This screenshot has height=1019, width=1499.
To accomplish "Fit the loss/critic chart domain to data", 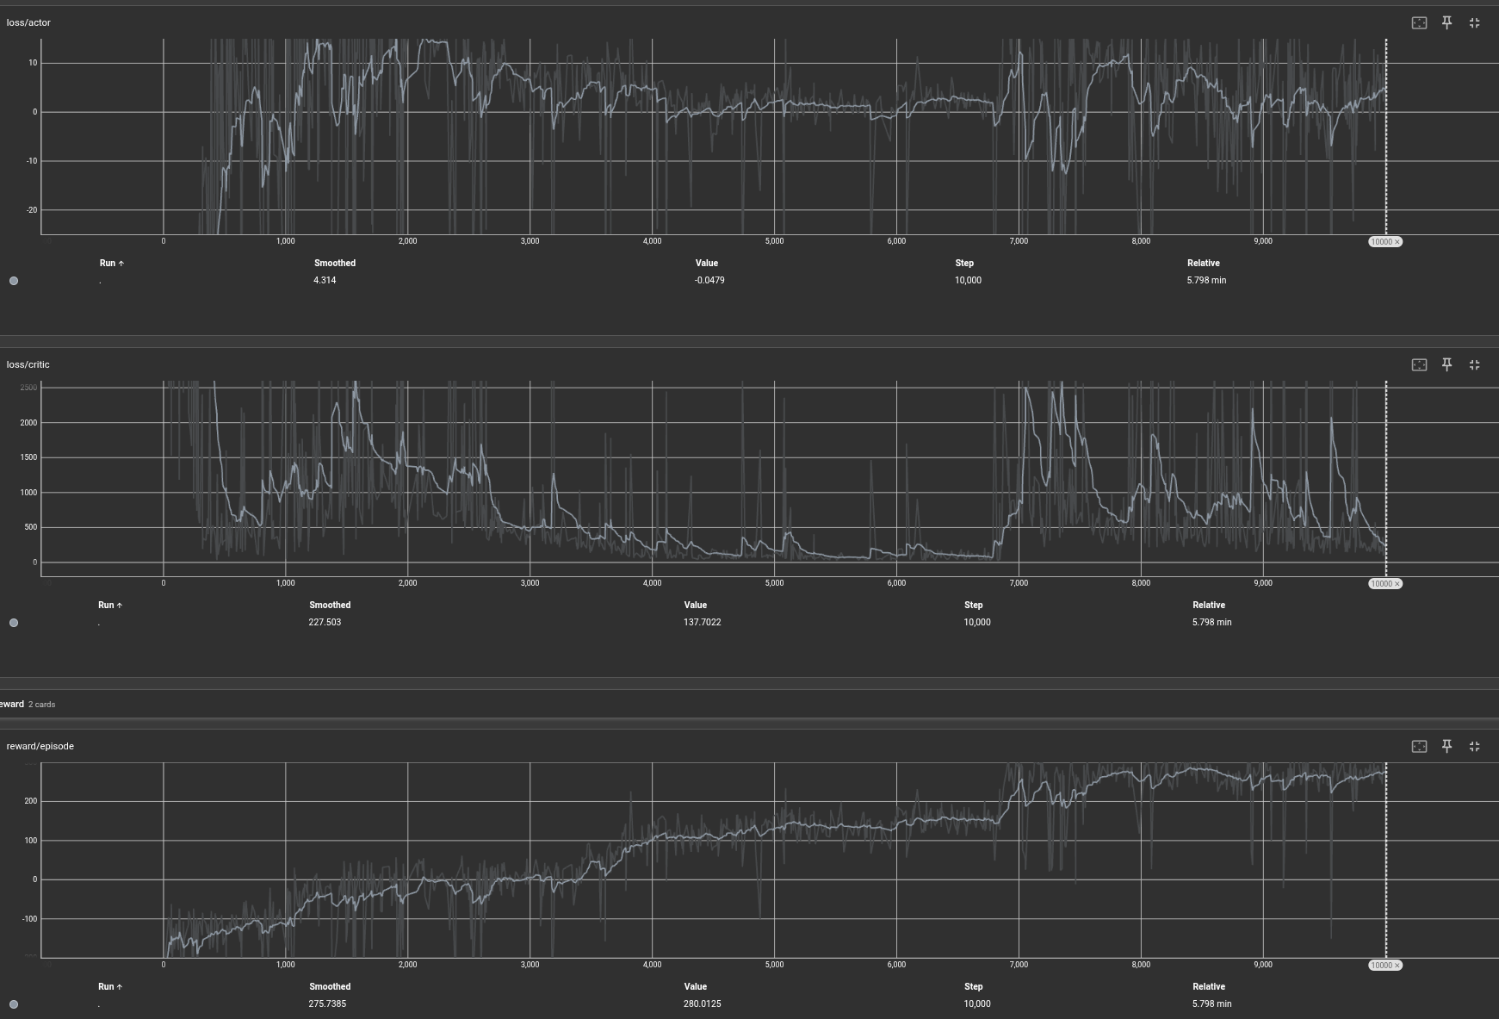I will point(1419,365).
